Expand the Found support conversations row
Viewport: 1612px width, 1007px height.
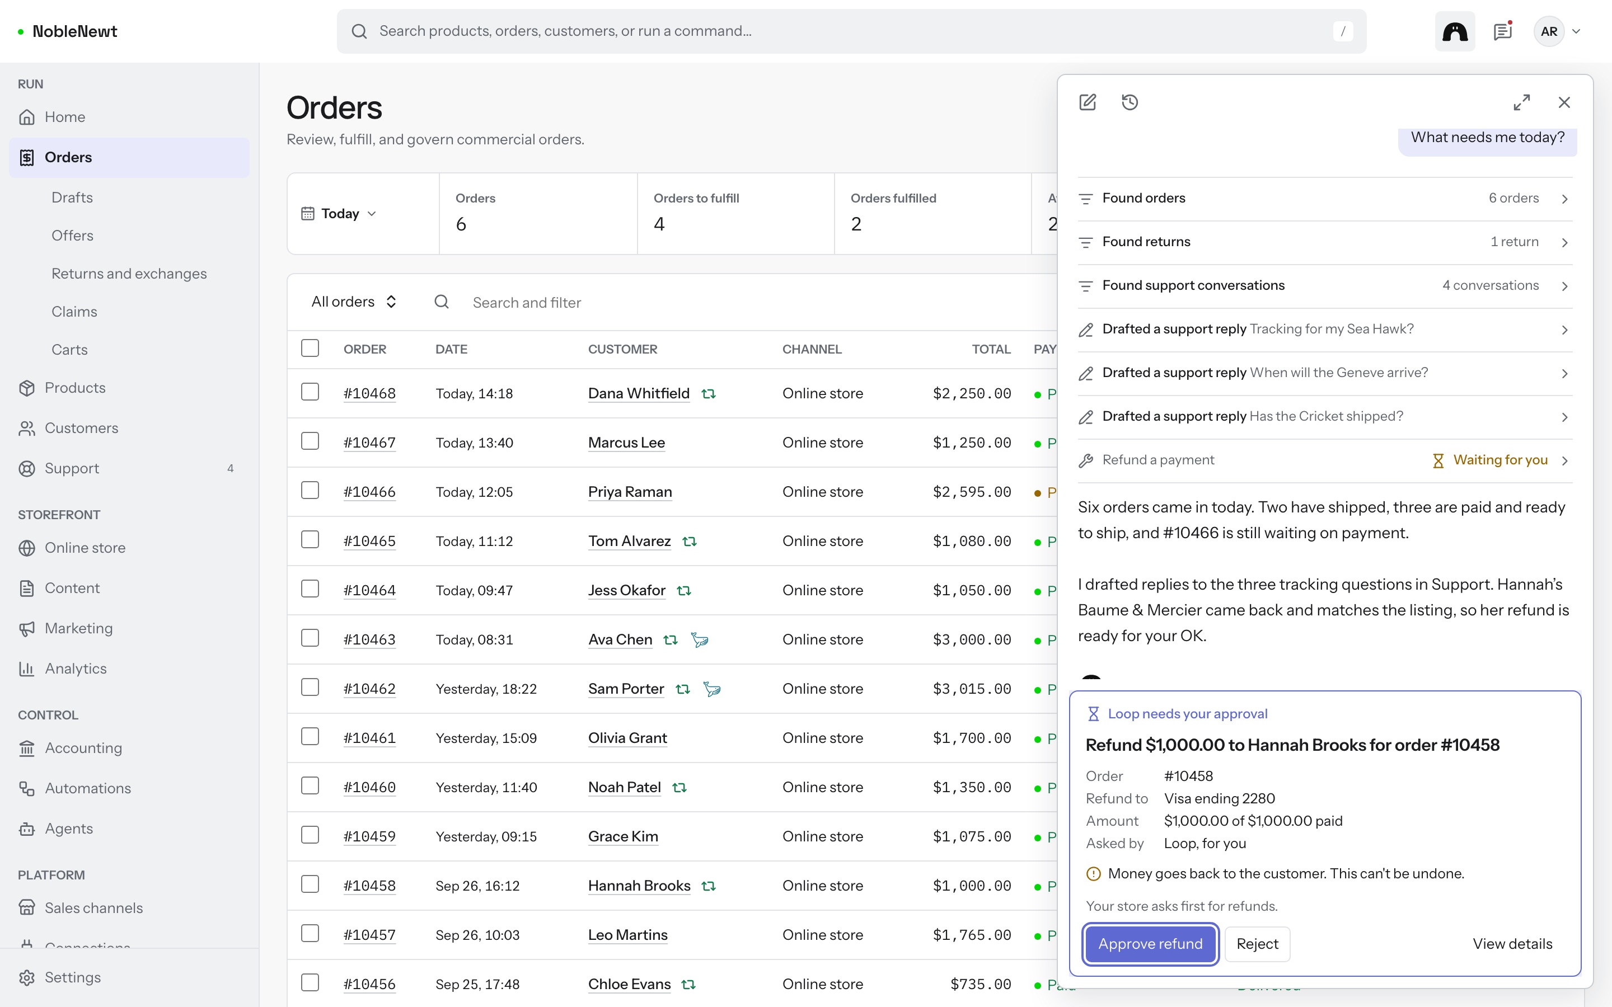[x=1324, y=286]
